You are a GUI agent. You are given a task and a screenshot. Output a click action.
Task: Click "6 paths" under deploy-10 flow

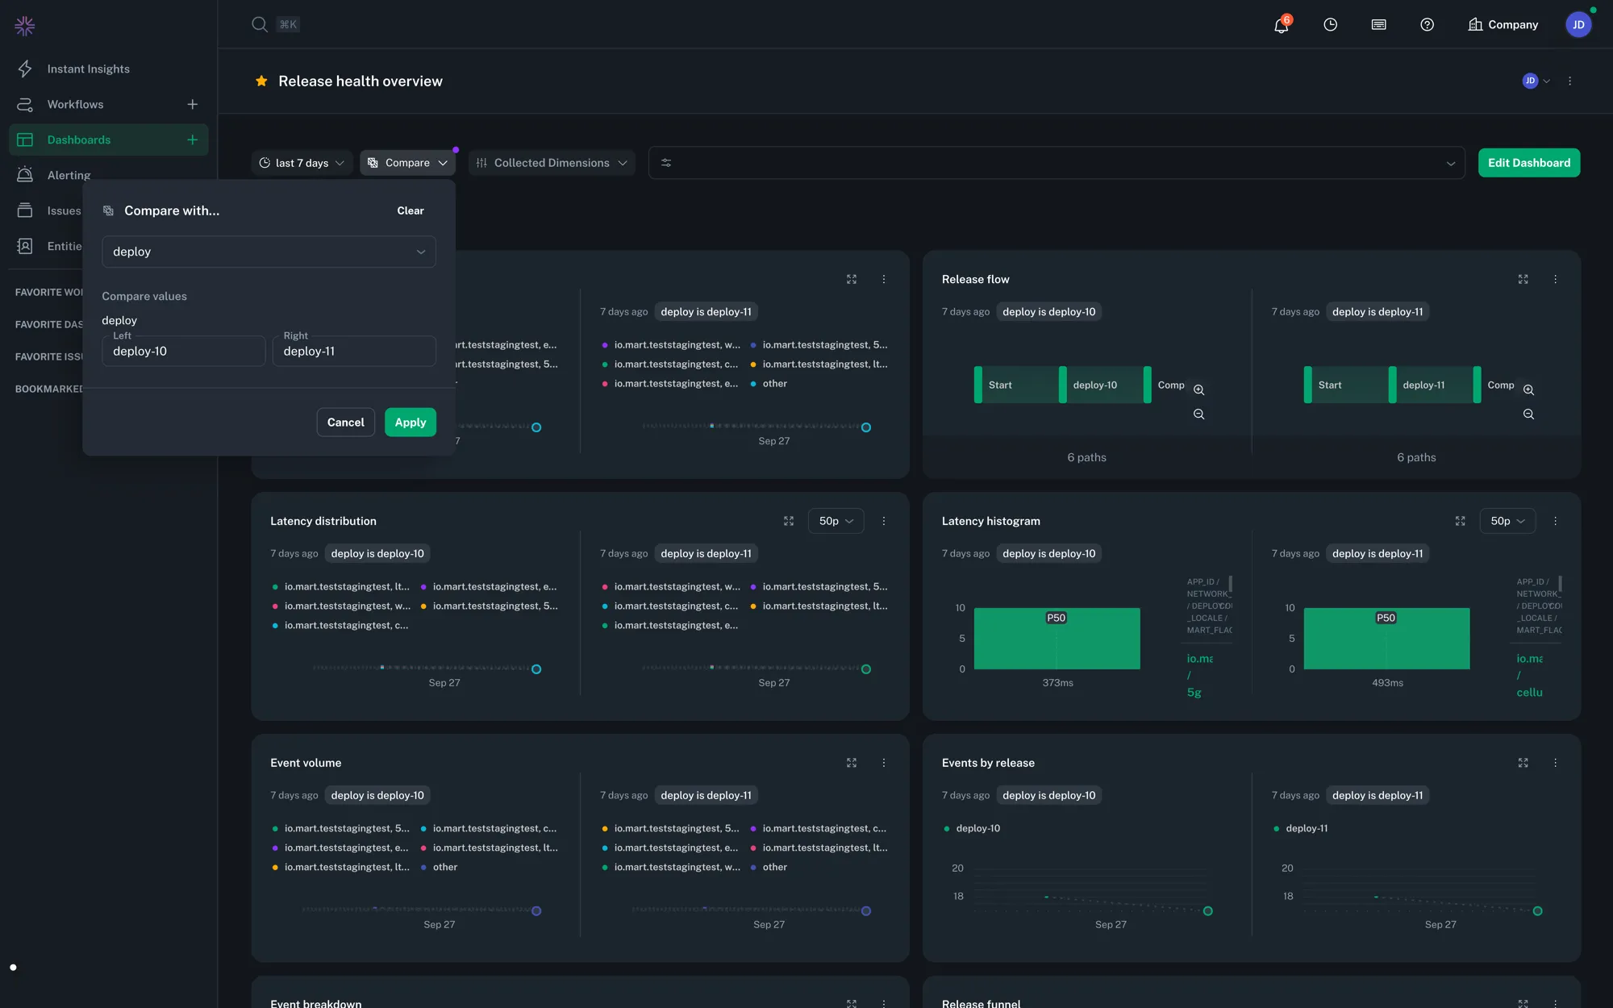[1086, 457]
